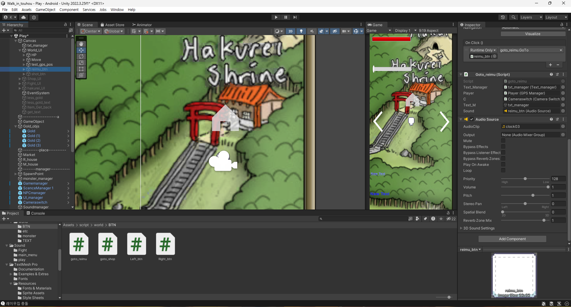The image size is (571, 307).
Task: Enable Bypass Listener Effects checkbox
Action: coord(503,153)
